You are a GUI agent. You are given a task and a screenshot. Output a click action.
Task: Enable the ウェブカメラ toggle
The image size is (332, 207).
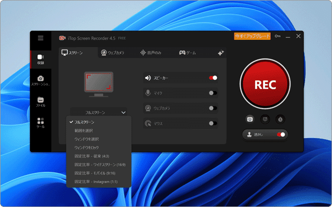213,108
